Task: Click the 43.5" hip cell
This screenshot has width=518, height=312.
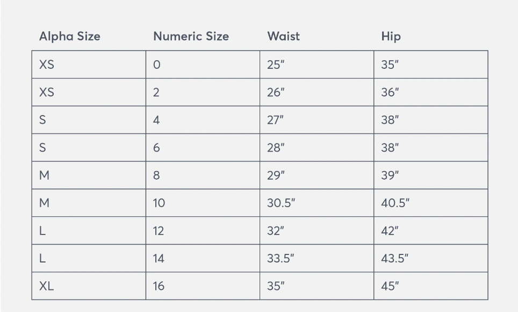Action: point(431,258)
